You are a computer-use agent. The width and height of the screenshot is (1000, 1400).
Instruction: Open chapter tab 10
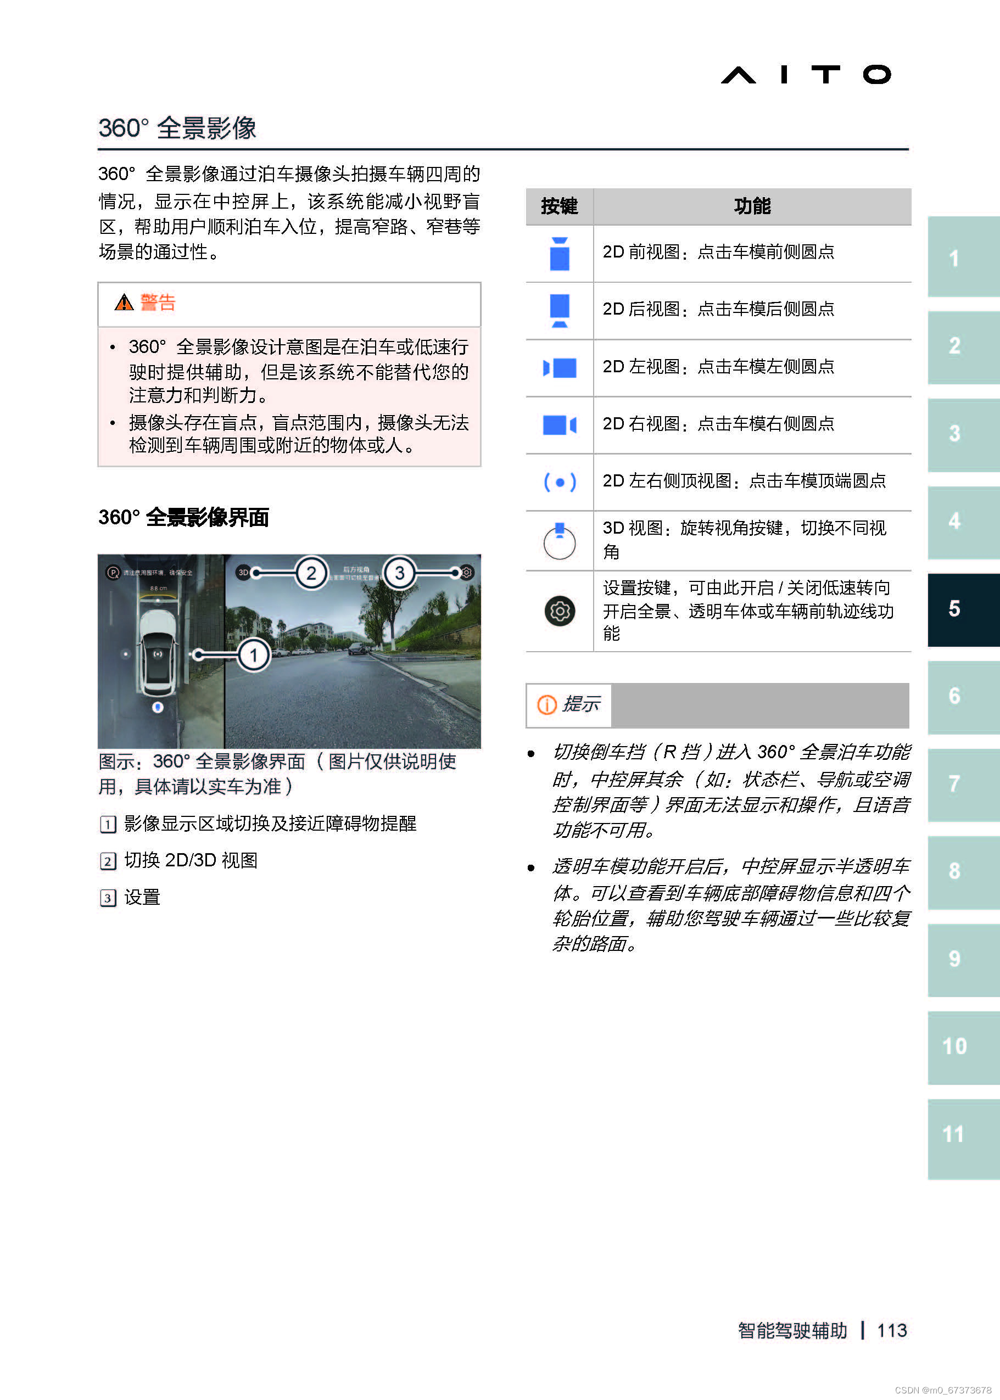coord(963,1047)
